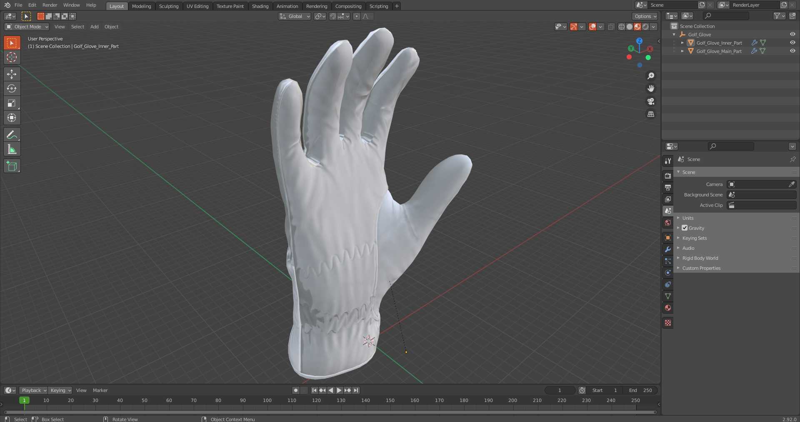Viewport: 800px width, 422px height.
Task: Activate the Transform tool
Action: (12, 118)
